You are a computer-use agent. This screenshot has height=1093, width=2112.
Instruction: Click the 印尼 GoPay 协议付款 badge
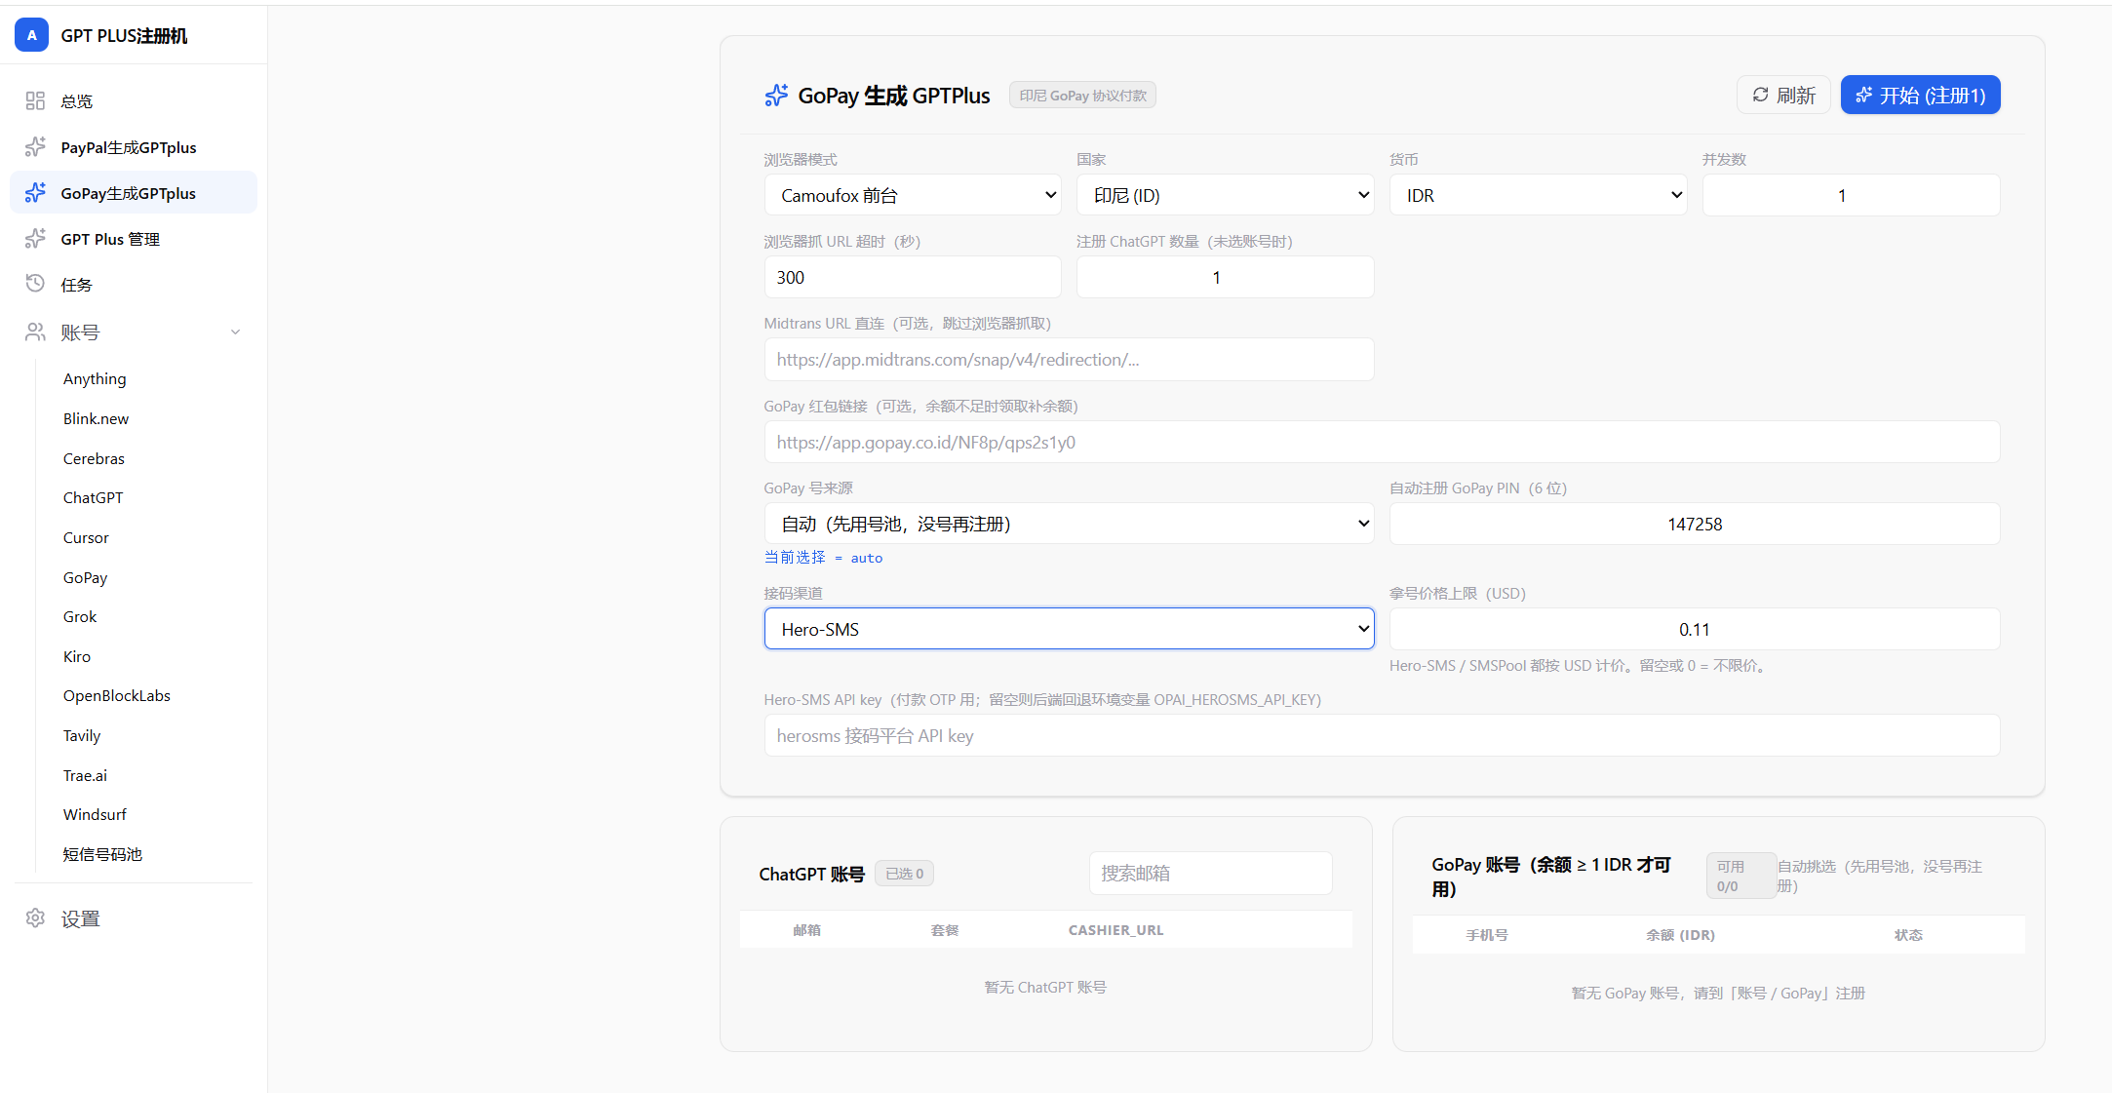click(1082, 95)
